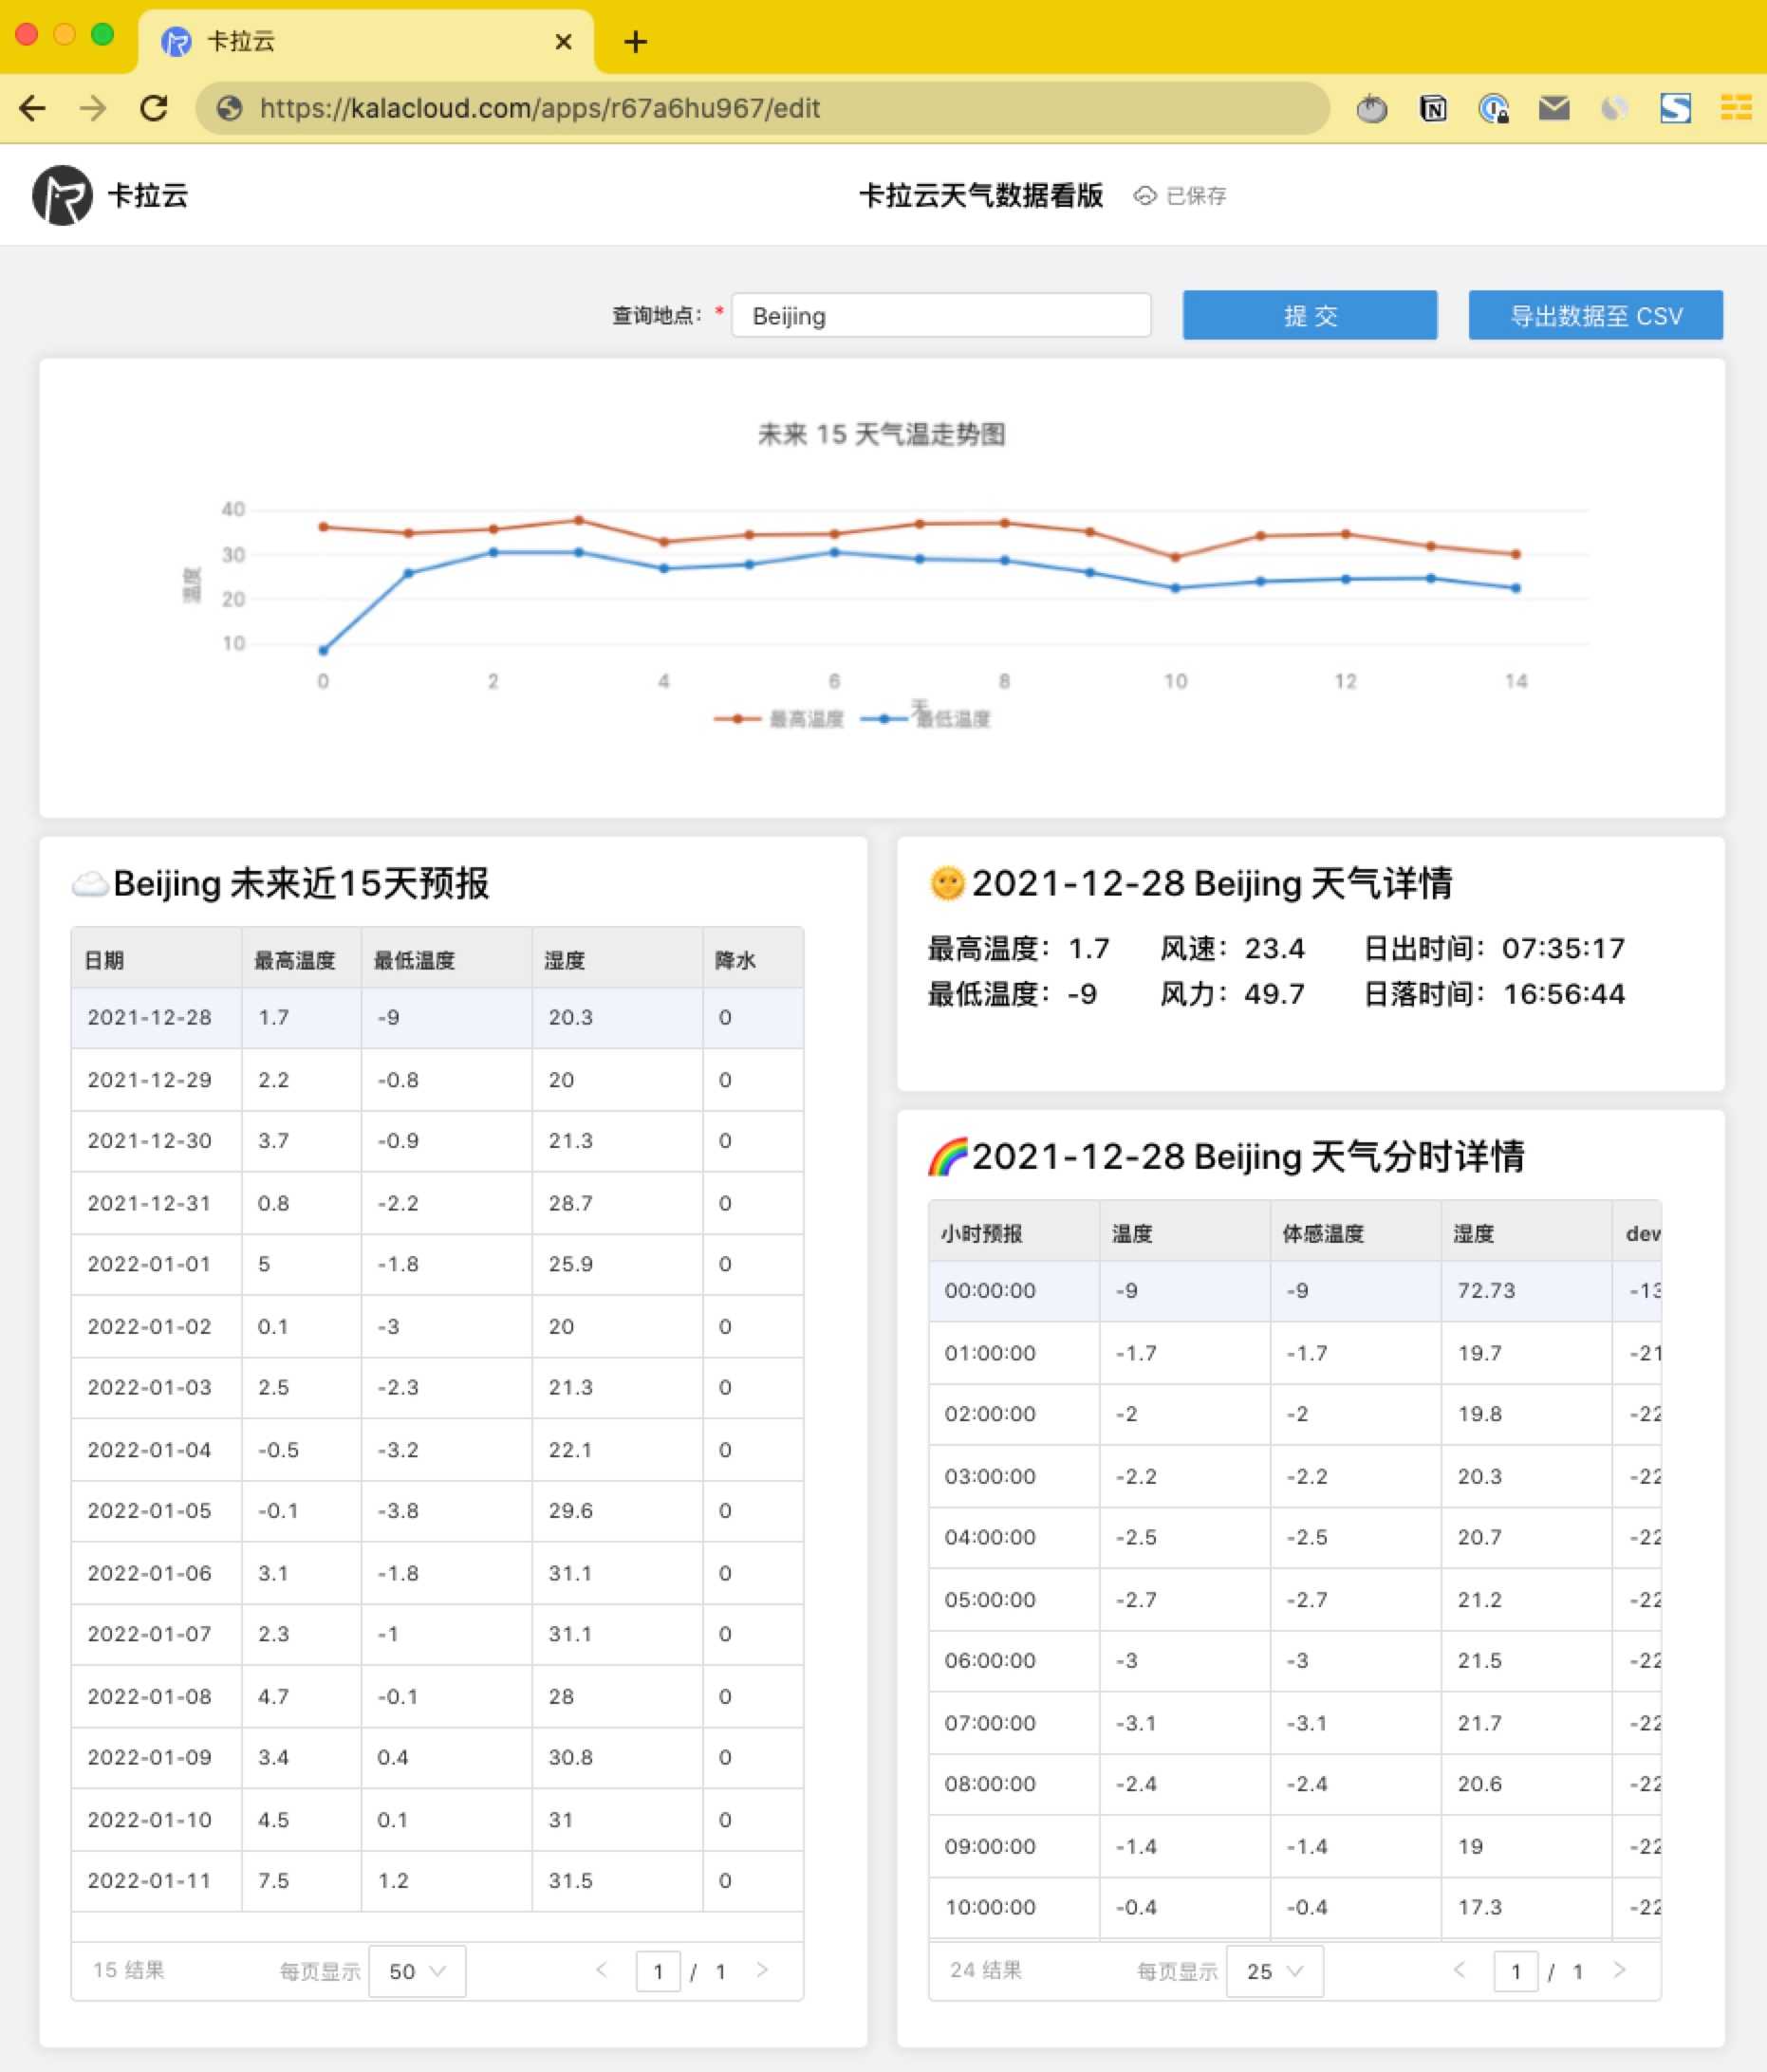Click the rainbow emoji beside 分时详情 title

(x=948, y=1157)
